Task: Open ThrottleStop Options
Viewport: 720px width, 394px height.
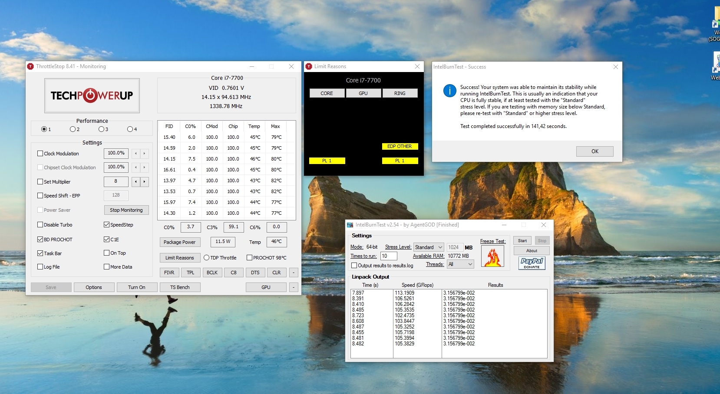Action: [x=94, y=287]
